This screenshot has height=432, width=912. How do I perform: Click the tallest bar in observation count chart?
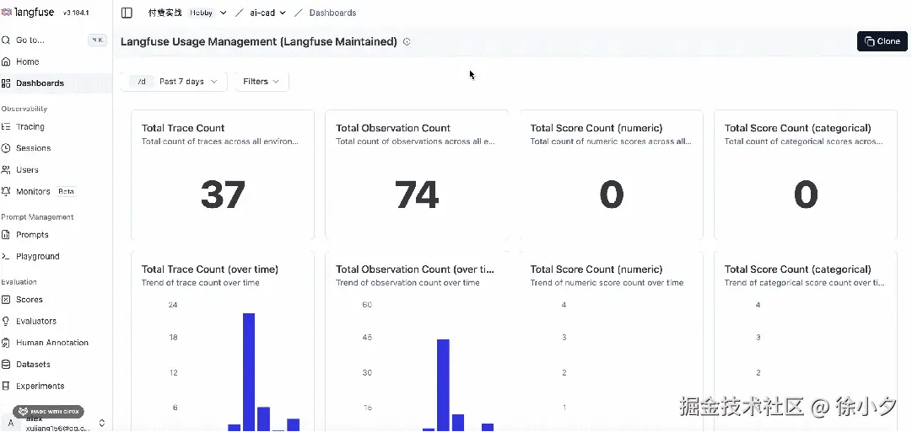click(443, 385)
